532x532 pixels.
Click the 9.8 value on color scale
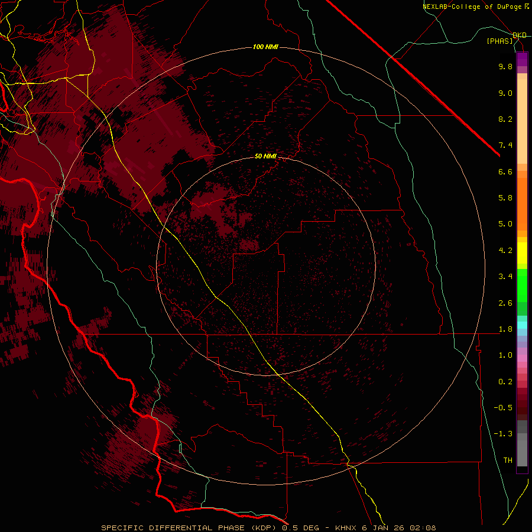505,66
